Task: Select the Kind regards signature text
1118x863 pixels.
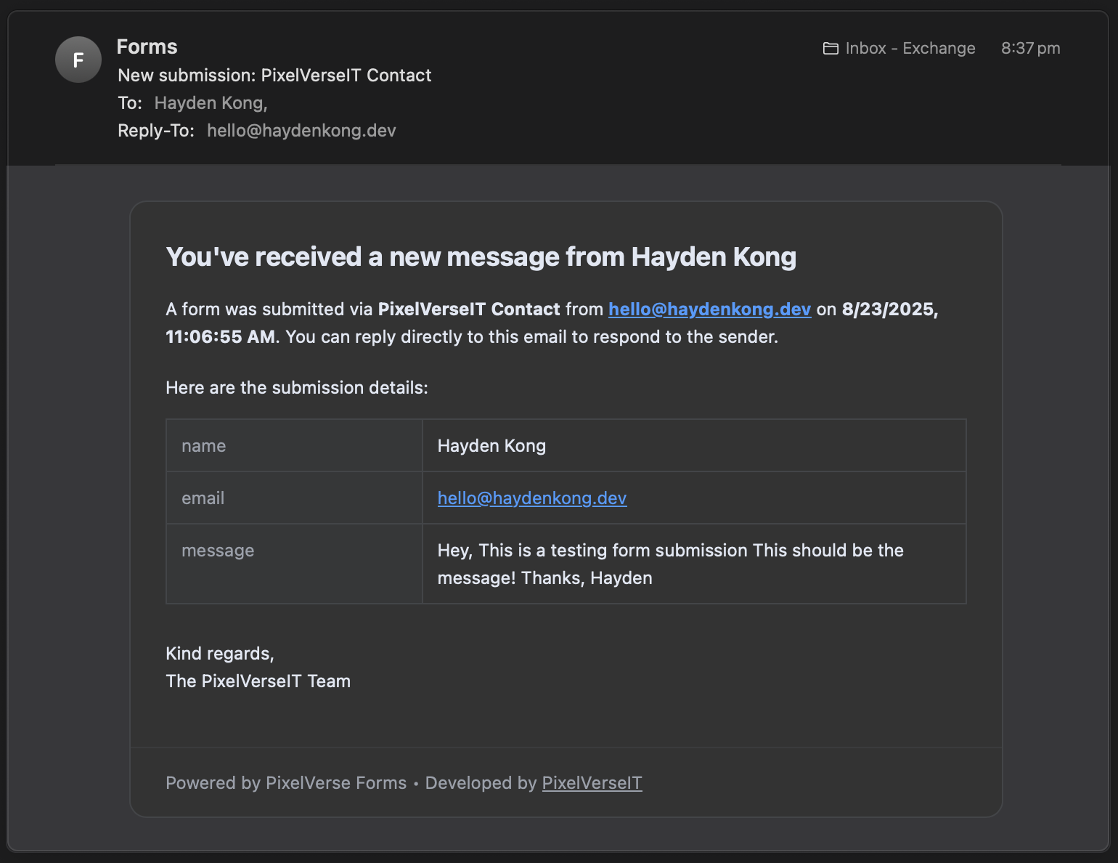Action: (219, 653)
